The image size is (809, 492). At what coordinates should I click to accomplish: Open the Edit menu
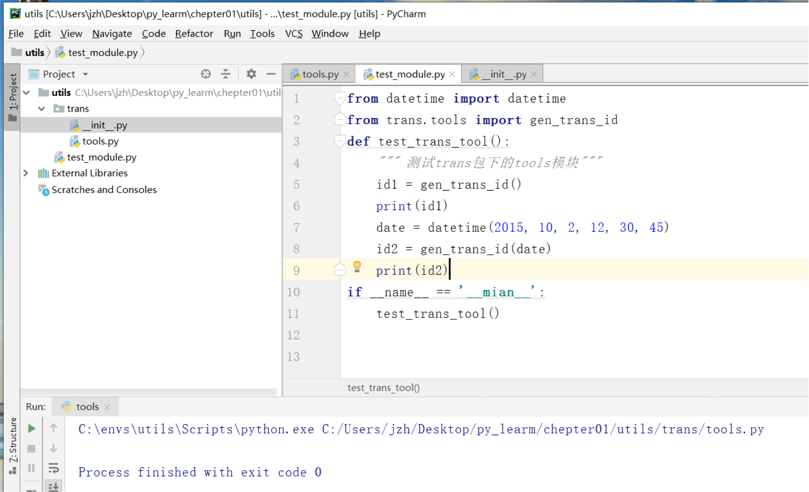click(42, 33)
